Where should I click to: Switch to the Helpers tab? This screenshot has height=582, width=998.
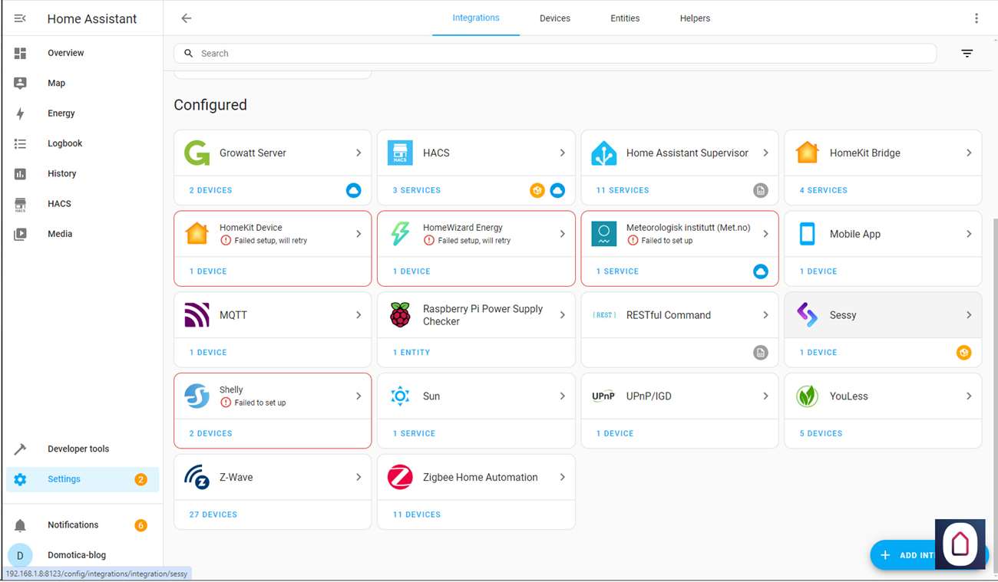tap(695, 18)
